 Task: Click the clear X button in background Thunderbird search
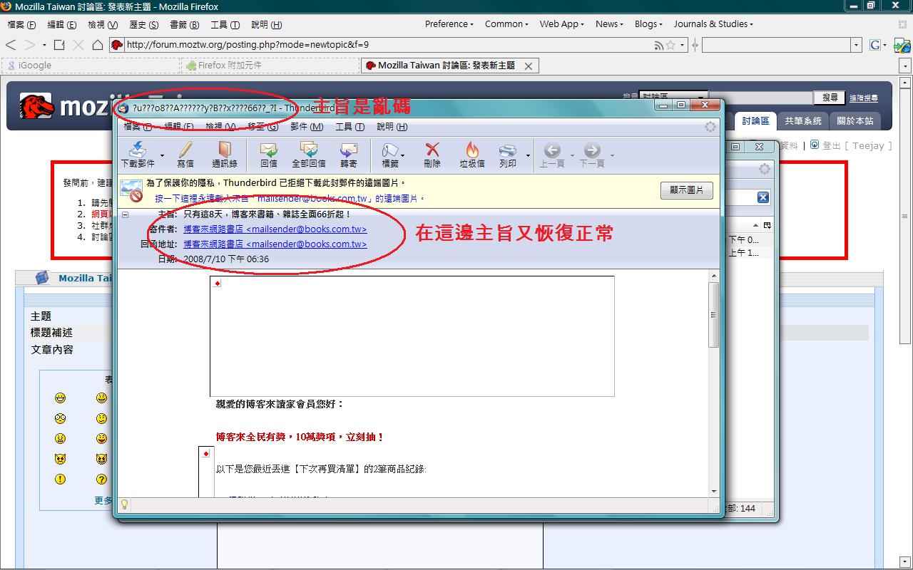(x=763, y=197)
